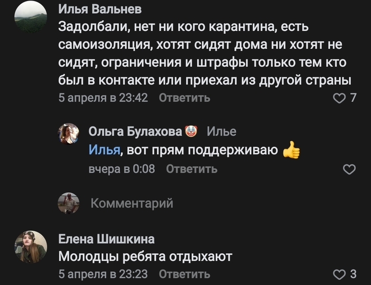Image resolution: width=371 pixels, height=285 pixels.
Task: Click your avatar next to comment field
Action: pyautogui.click(x=68, y=203)
